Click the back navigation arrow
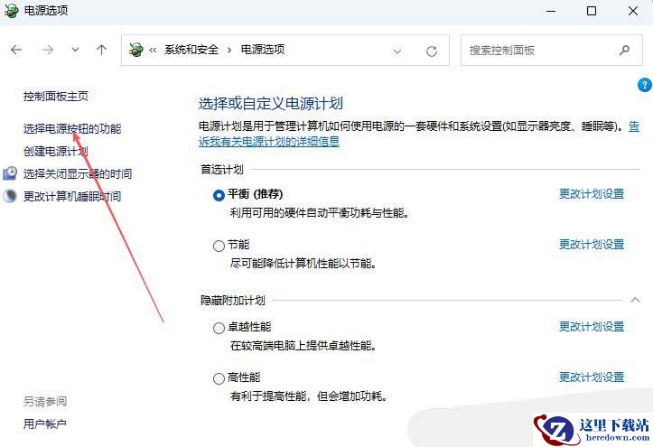The width and height of the screenshot is (653, 447). tap(16, 50)
